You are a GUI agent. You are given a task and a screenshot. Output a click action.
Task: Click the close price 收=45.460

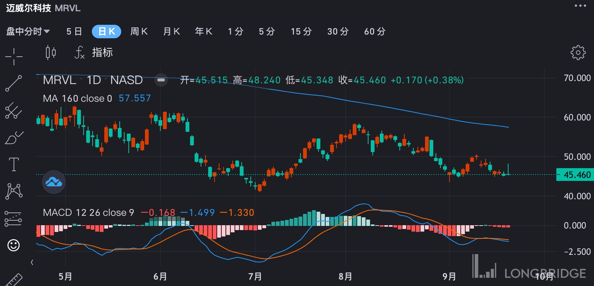coord(362,80)
